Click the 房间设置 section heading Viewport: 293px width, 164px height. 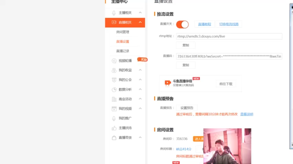pos(165,130)
